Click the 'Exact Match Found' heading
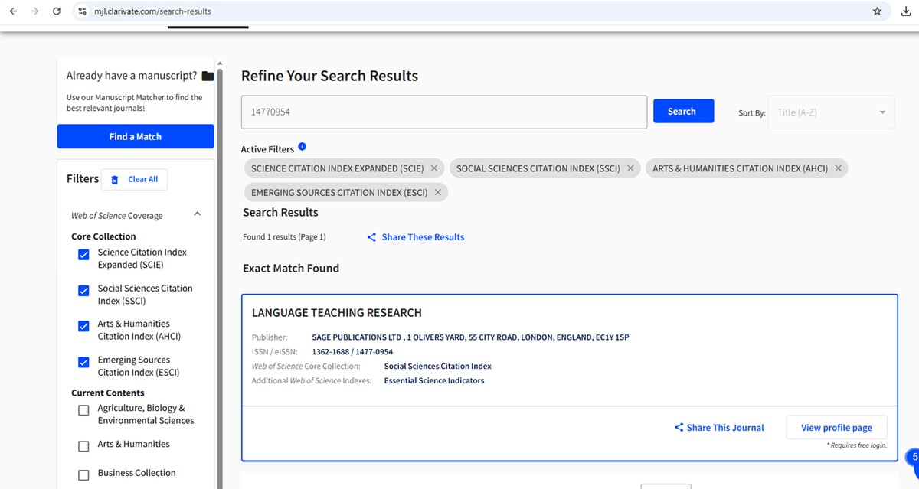 (x=291, y=268)
